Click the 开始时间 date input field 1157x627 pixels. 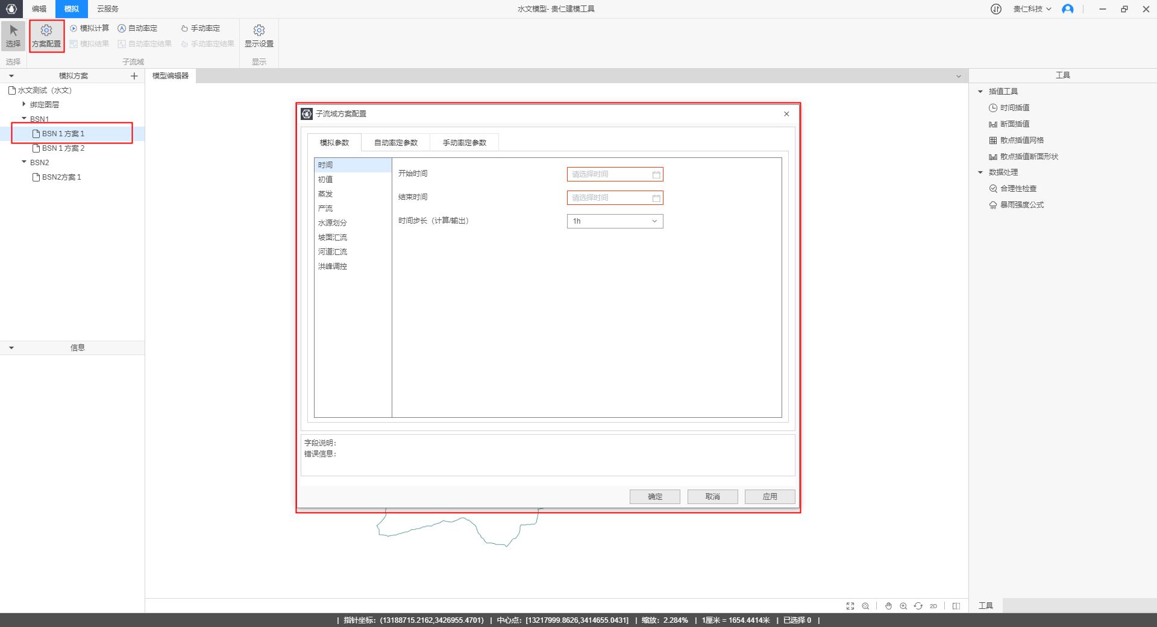pyautogui.click(x=610, y=174)
